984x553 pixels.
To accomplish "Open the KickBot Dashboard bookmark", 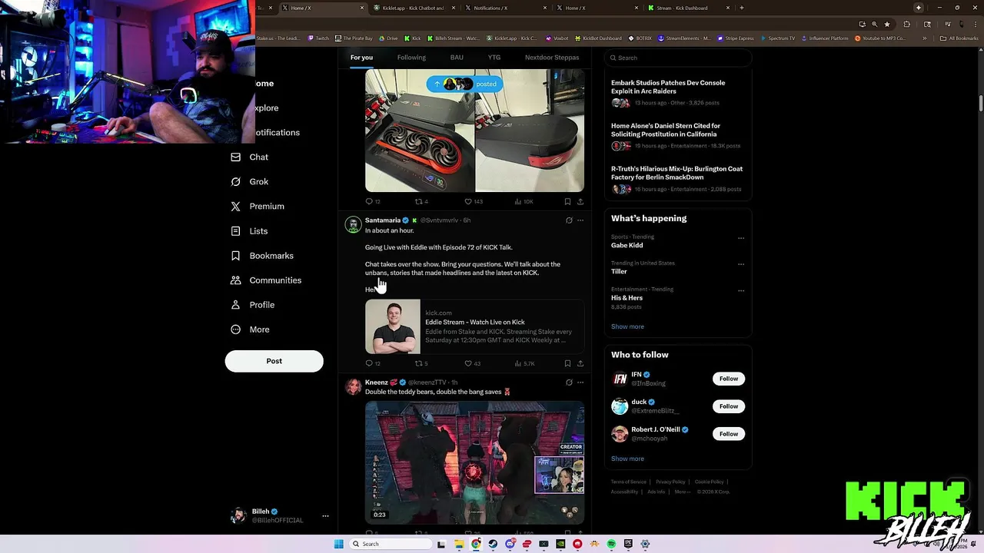I will pos(598,38).
